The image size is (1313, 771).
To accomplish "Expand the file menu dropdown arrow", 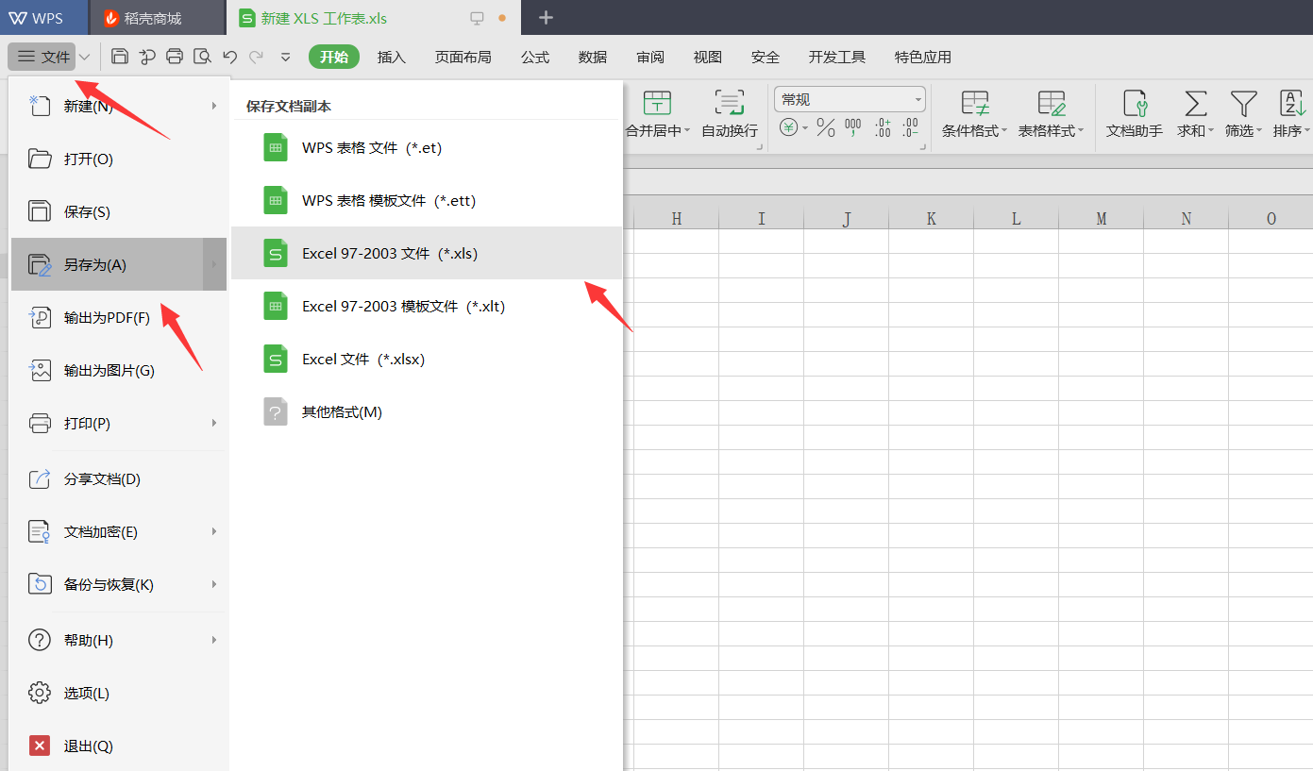I will [x=85, y=57].
